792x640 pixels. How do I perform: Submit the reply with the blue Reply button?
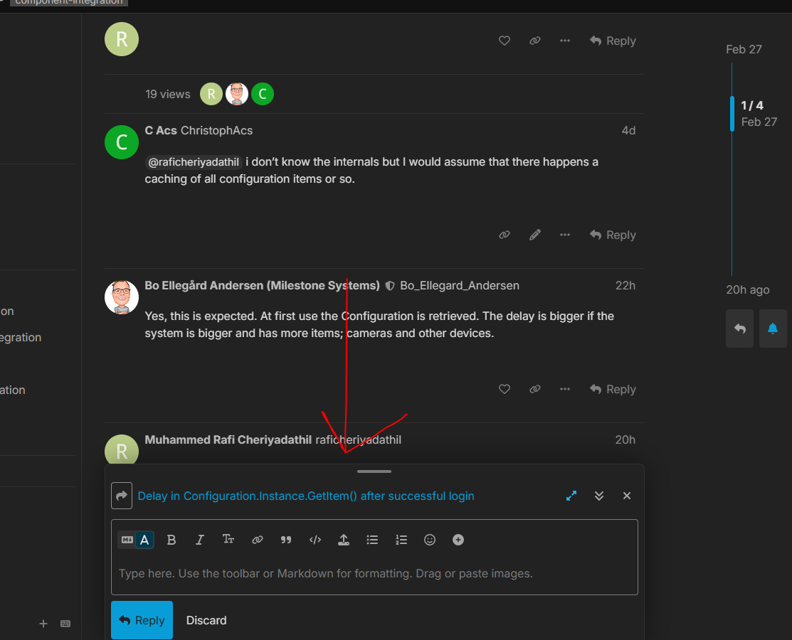pos(142,620)
